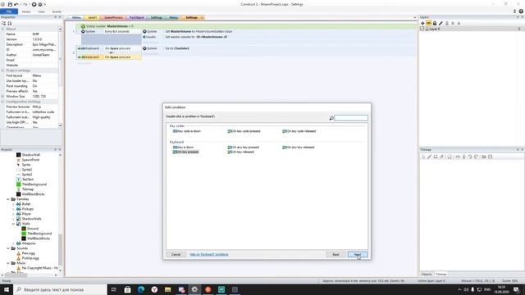Click Tilemap flip horizontal icon
This screenshot has height=295, width=525.
(x=458, y=157)
